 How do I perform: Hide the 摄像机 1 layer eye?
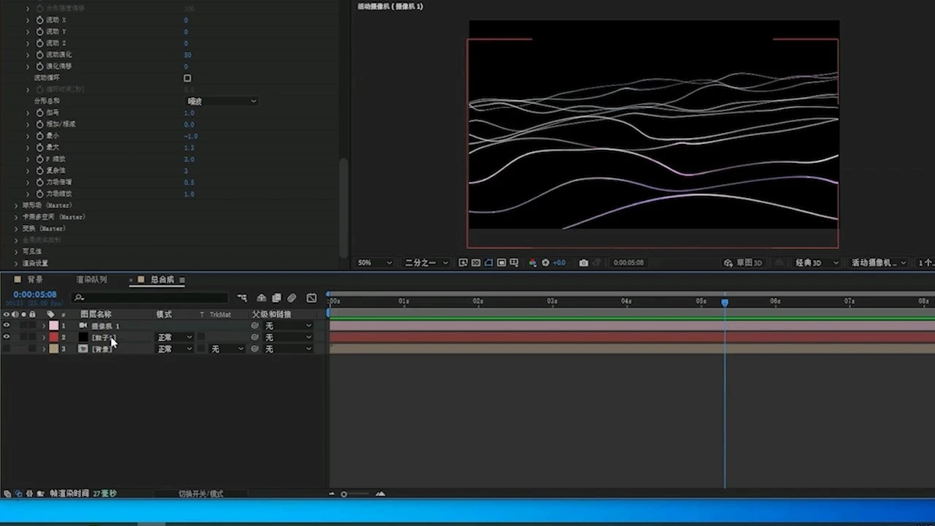pos(7,326)
